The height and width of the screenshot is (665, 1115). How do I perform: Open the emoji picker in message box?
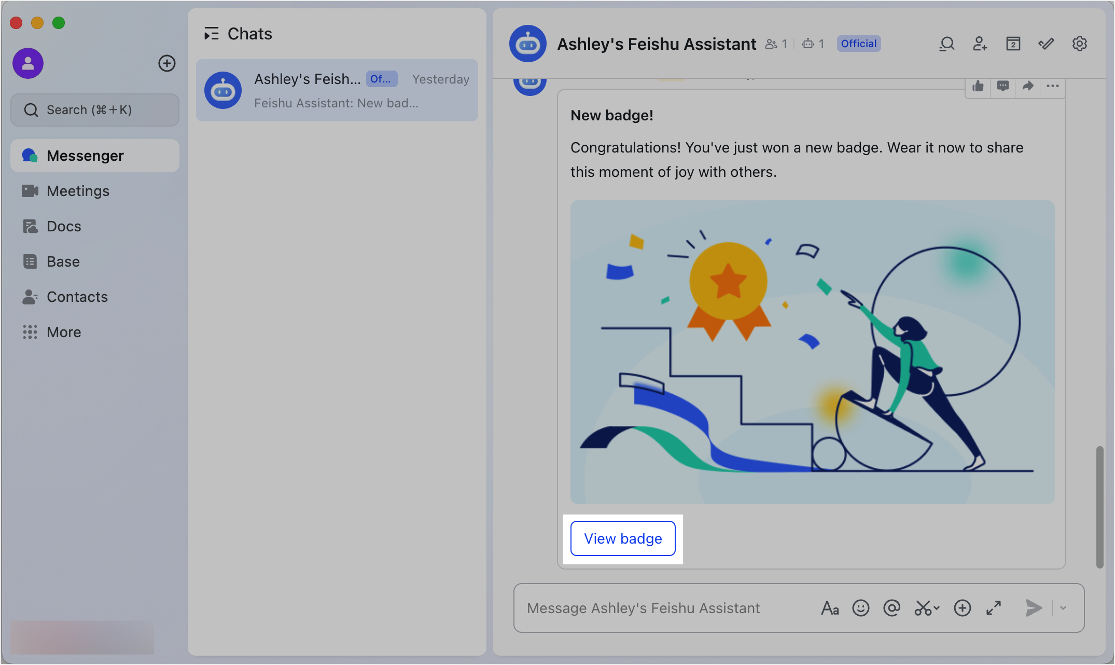[x=861, y=608]
